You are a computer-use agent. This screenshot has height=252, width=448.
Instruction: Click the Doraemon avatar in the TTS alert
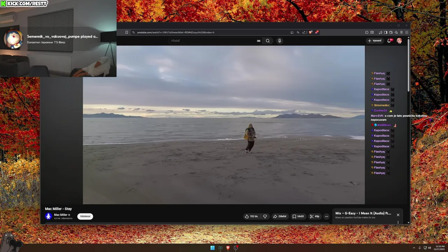tap(13, 39)
